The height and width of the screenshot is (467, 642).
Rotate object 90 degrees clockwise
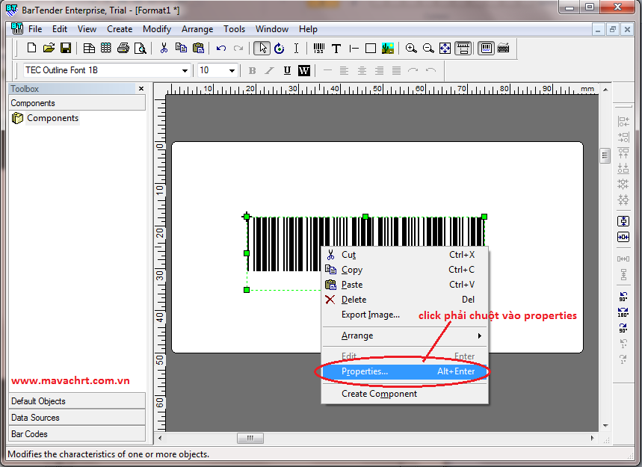(x=623, y=328)
